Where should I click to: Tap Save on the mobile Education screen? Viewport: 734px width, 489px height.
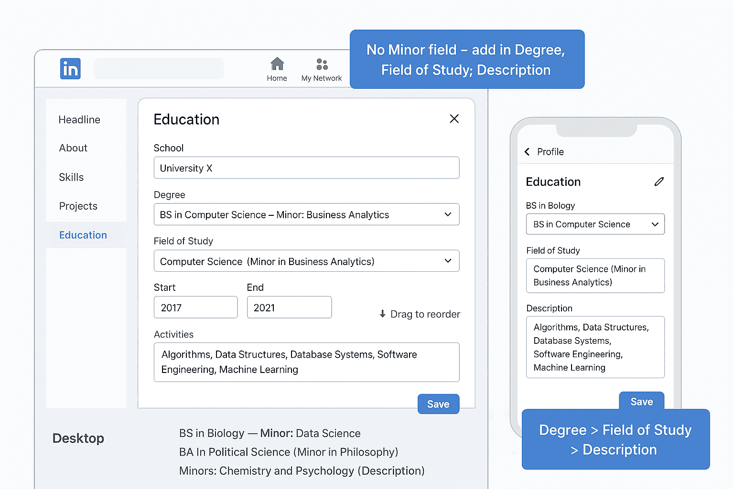(x=642, y=401)
